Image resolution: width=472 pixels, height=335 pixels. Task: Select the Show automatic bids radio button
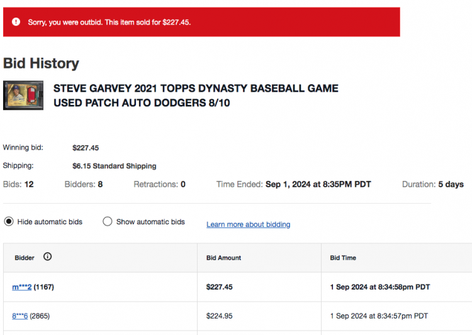(107, 222)
